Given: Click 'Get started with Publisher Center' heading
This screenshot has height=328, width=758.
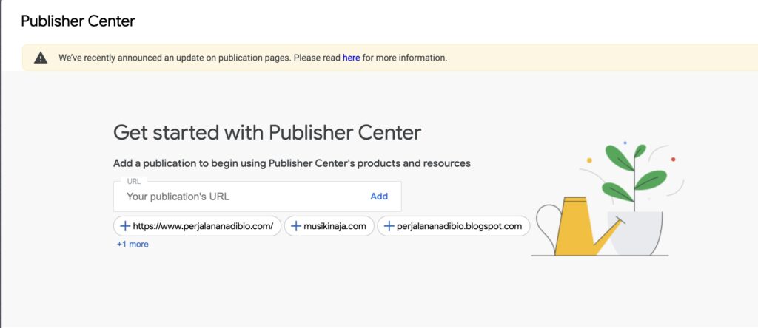Looking at the screenshot, I should pos(267,133).
